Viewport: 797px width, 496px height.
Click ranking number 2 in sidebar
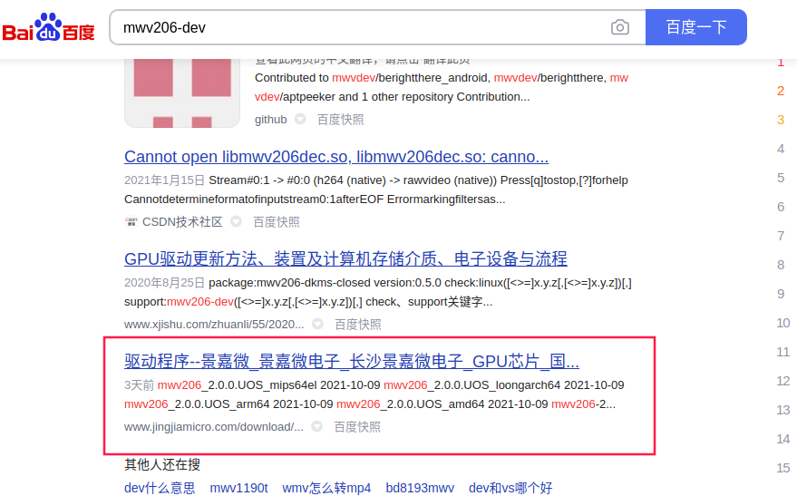pos(781,91)
